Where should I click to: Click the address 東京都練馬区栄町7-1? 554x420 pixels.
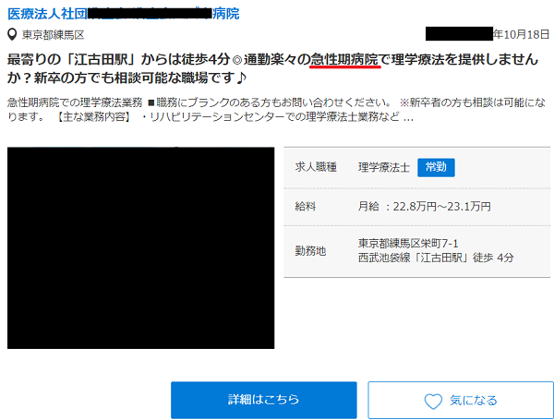407,244
